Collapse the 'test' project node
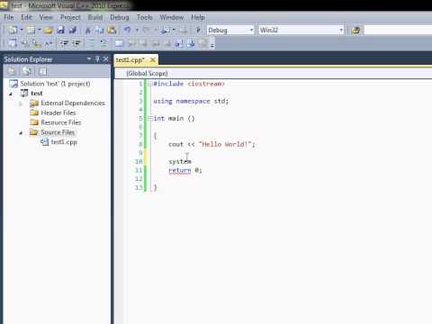This screenshot has height=324, width=432. click(x=11, y=94)
